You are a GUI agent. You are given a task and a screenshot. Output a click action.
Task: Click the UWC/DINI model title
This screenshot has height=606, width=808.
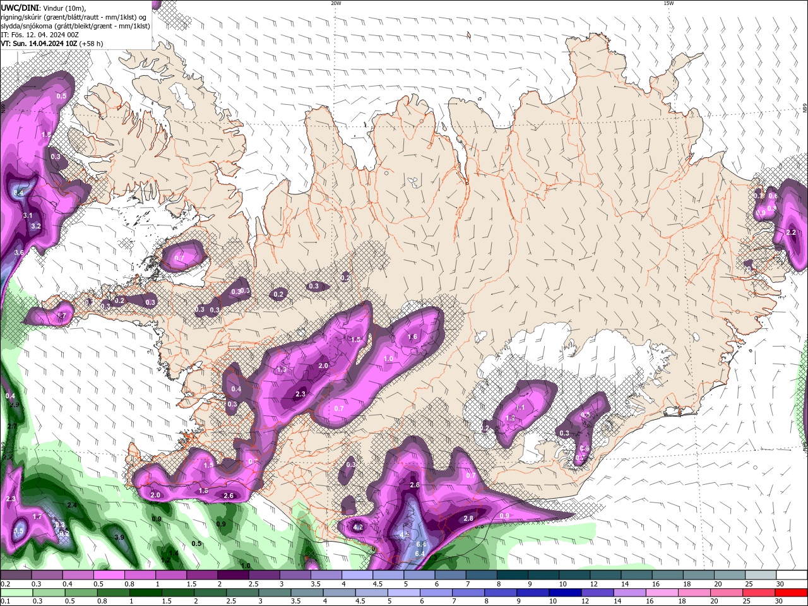click(19, 8)
